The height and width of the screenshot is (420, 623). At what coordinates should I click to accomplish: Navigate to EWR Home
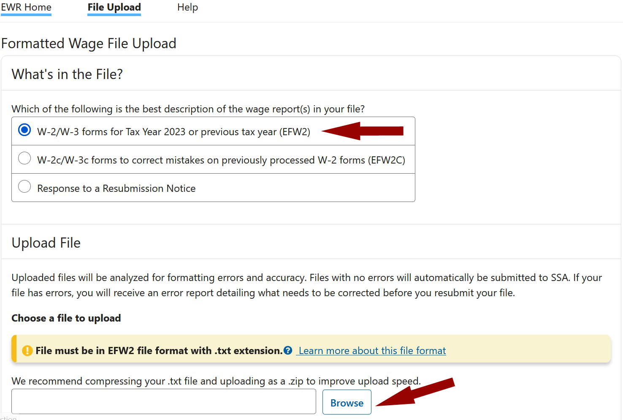click(x=26, y=7)
